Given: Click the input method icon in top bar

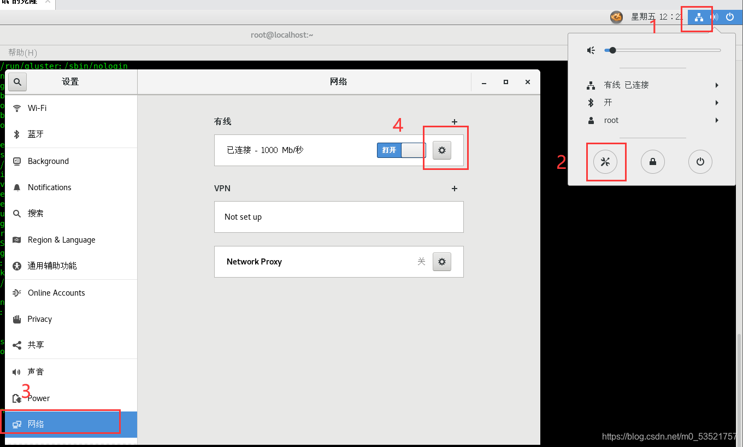Looking at the screenshot, I should (616, 17).
